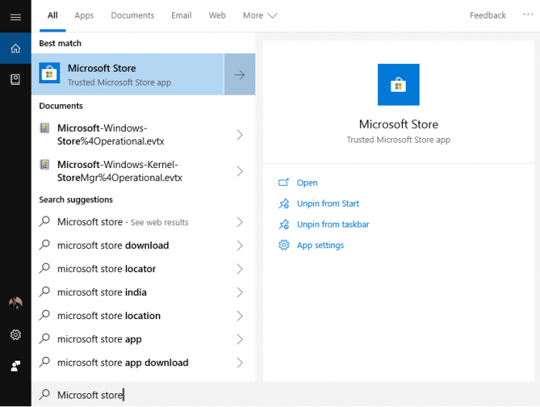Click the Open icon in the preview pane
Screen dimensions: 540x407
283,183
